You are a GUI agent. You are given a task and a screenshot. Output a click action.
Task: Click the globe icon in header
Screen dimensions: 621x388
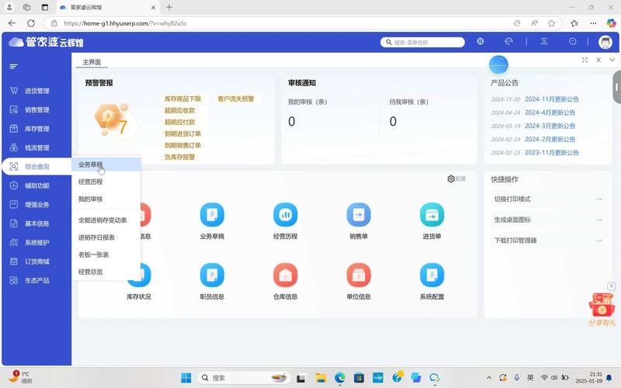click(x=480, y=41)
